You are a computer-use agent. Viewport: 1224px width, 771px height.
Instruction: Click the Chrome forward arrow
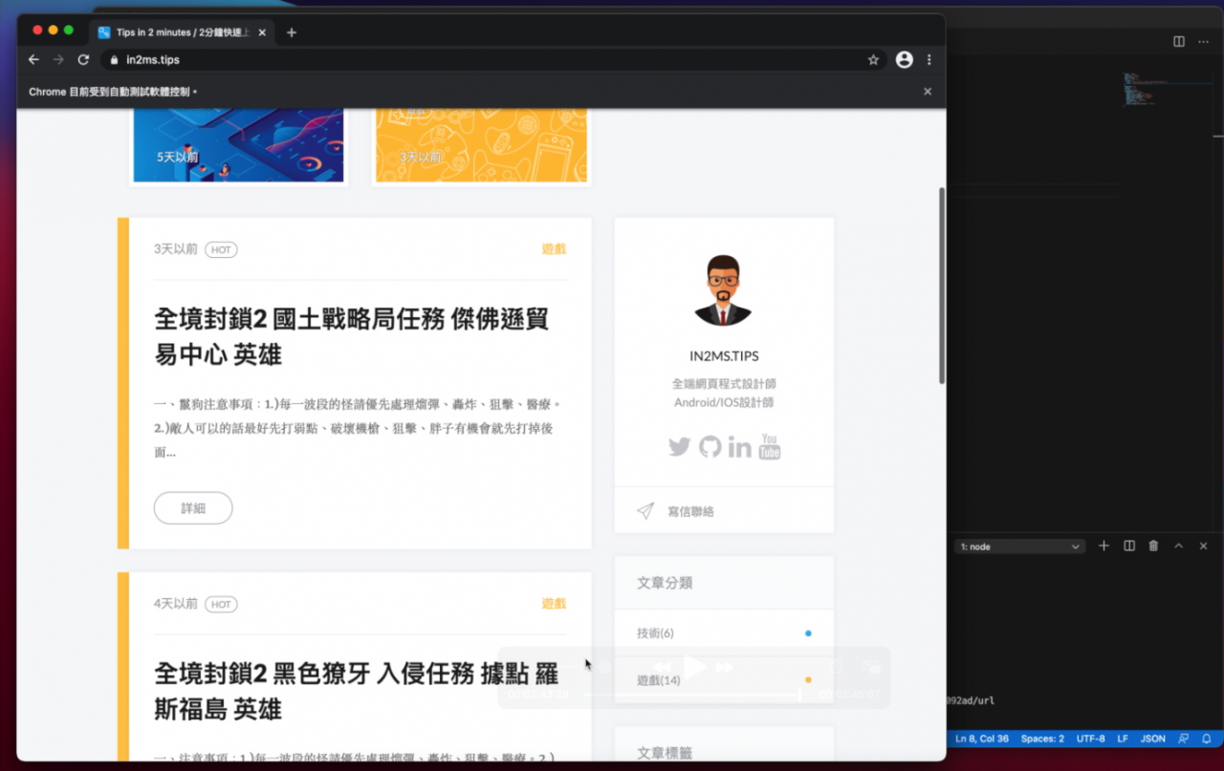(58, 59)
